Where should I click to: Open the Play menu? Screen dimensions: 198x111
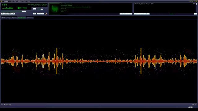pyautogui.click(x=15, y=1)
